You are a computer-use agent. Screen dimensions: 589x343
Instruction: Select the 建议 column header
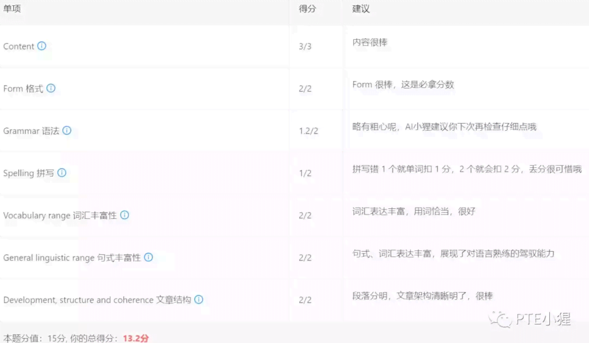point(361,9)
